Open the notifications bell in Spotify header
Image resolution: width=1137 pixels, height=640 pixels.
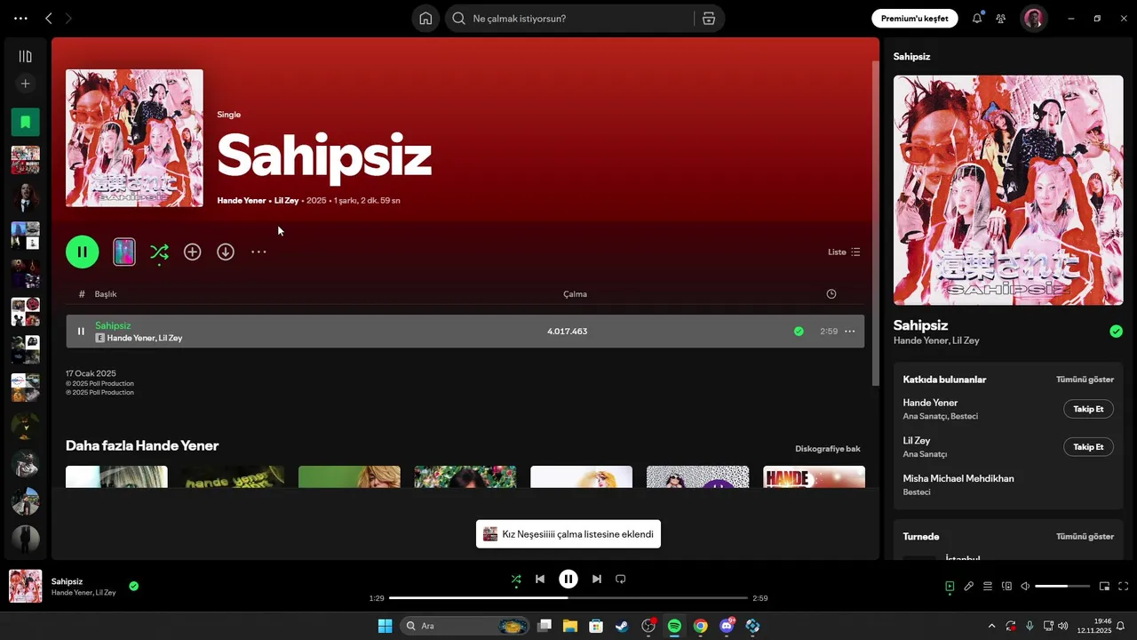977,18
